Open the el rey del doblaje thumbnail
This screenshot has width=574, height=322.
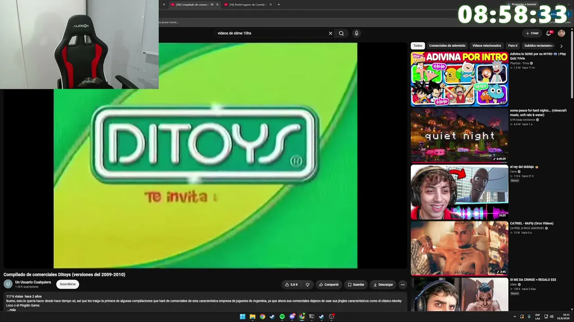(x=460, y=192)
